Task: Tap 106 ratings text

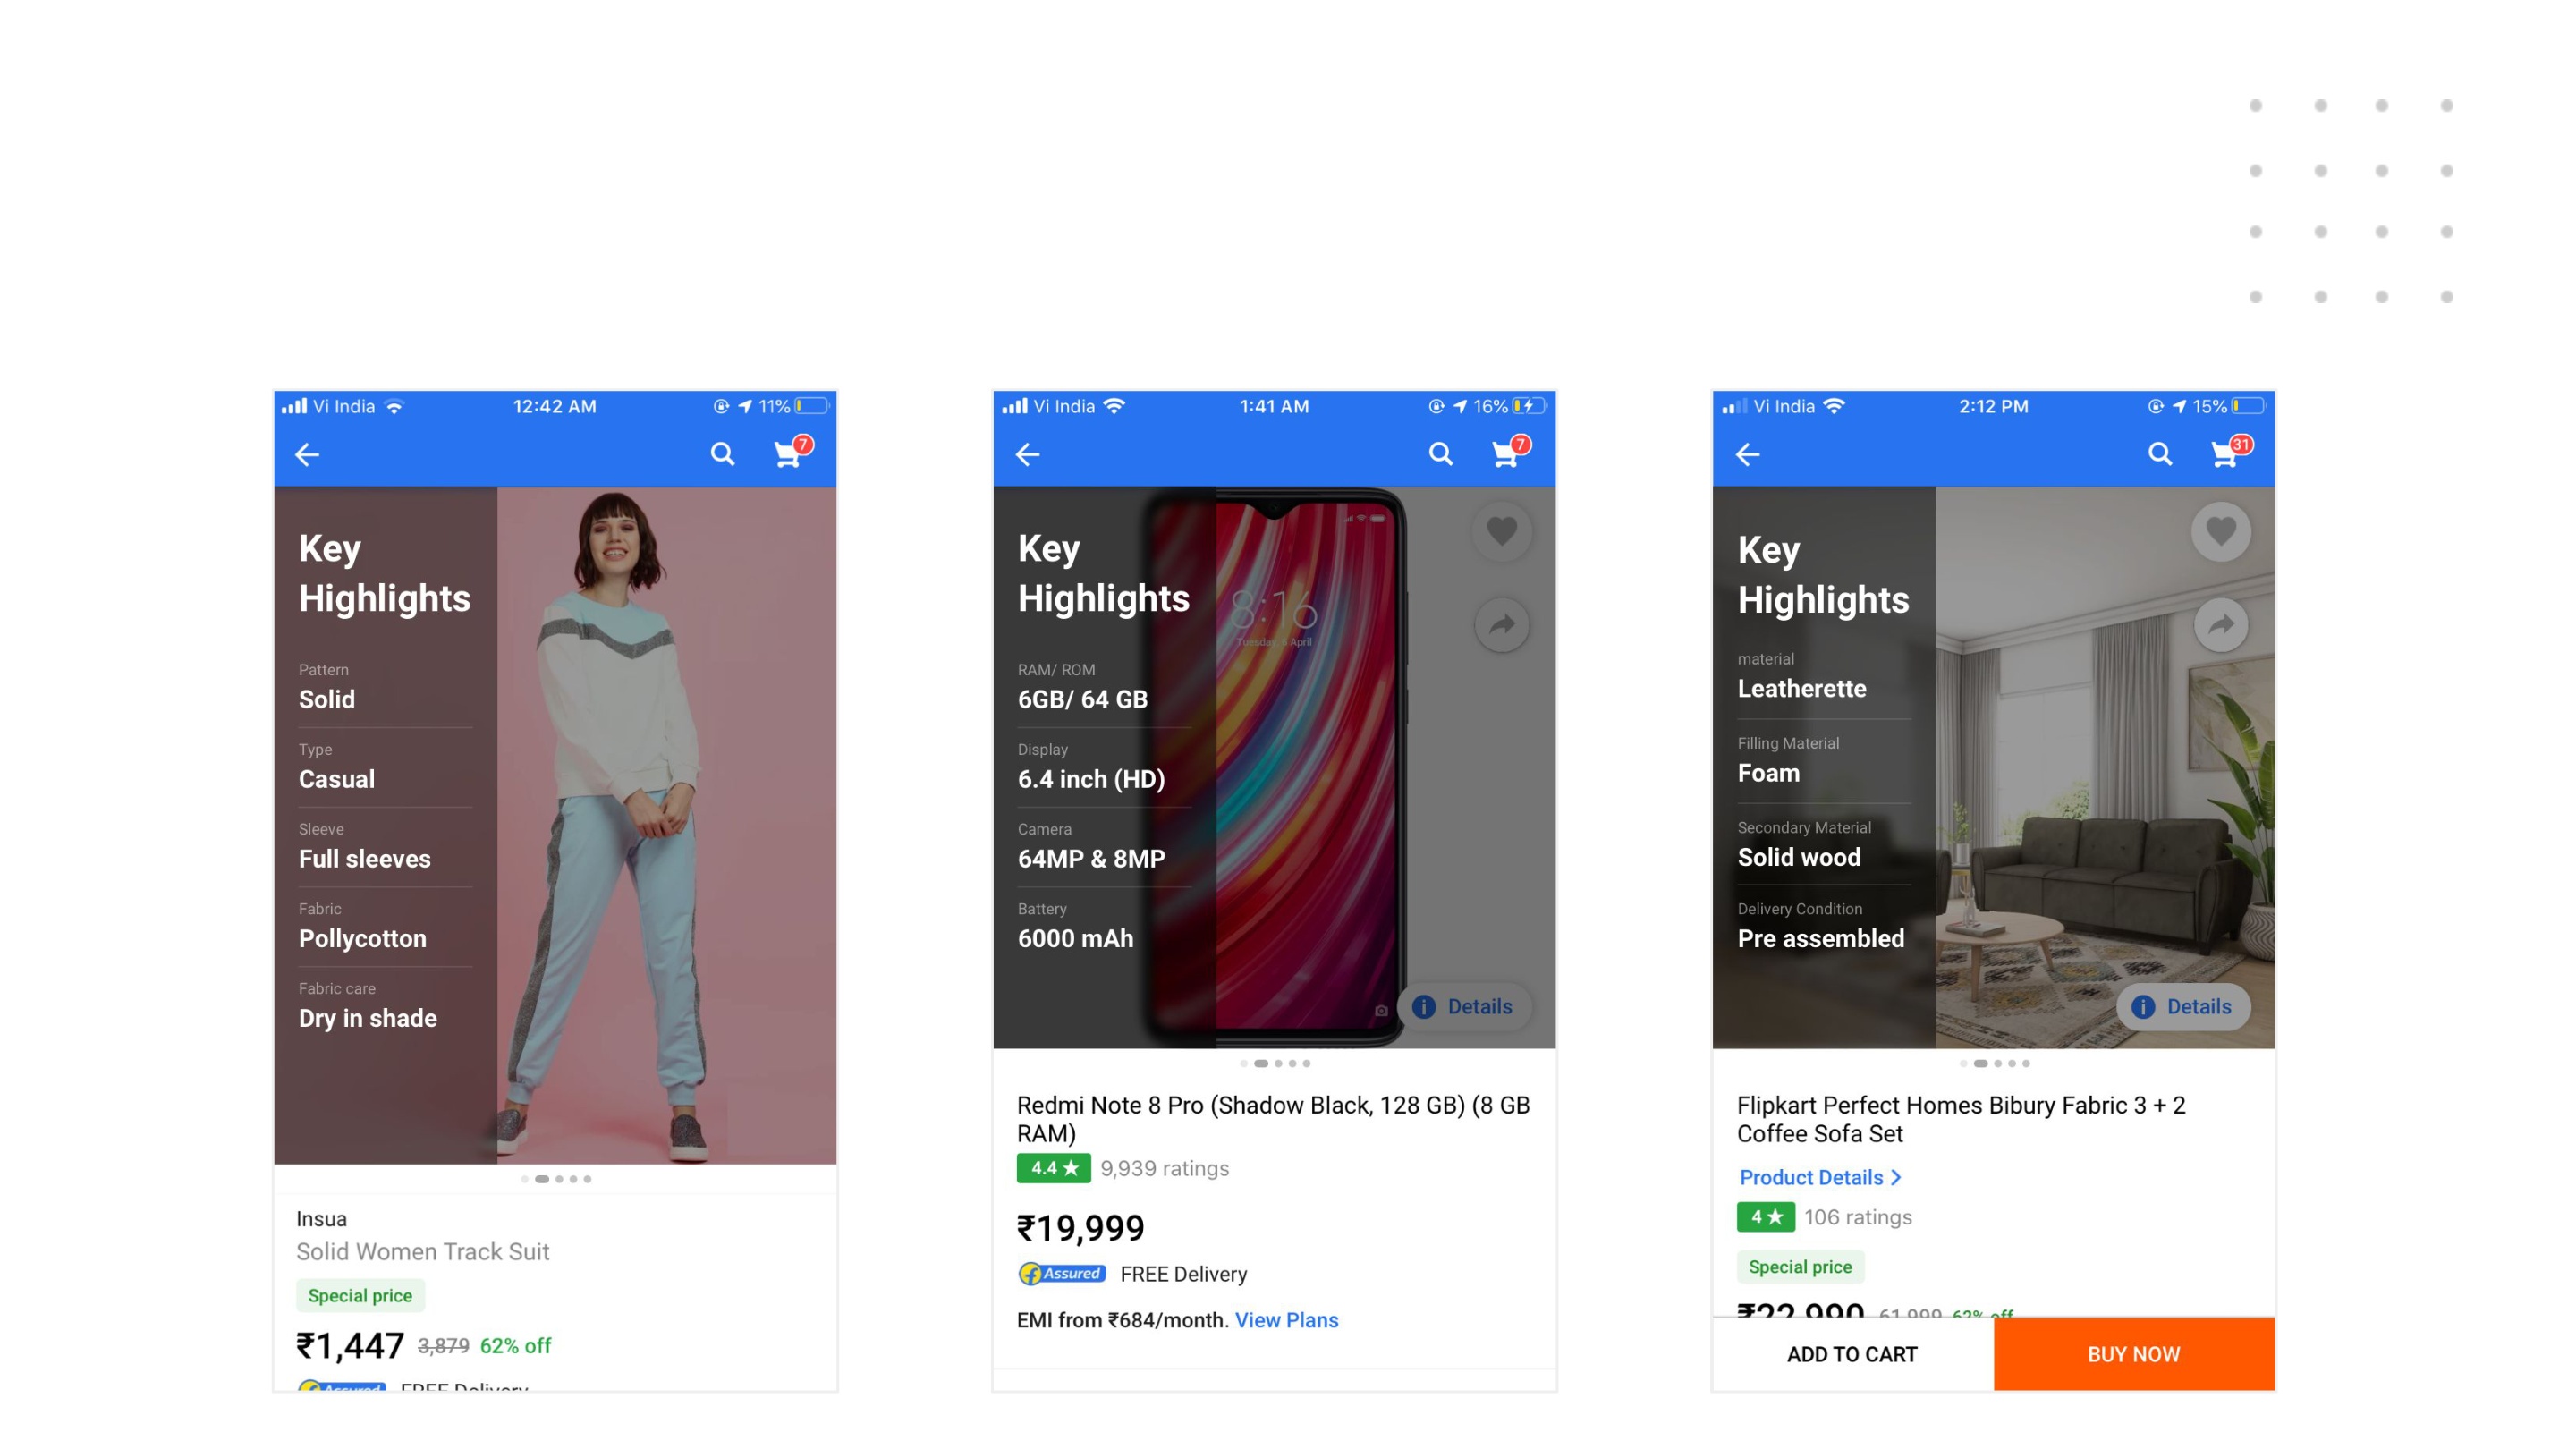Action: click(x=1858, y=1217)
